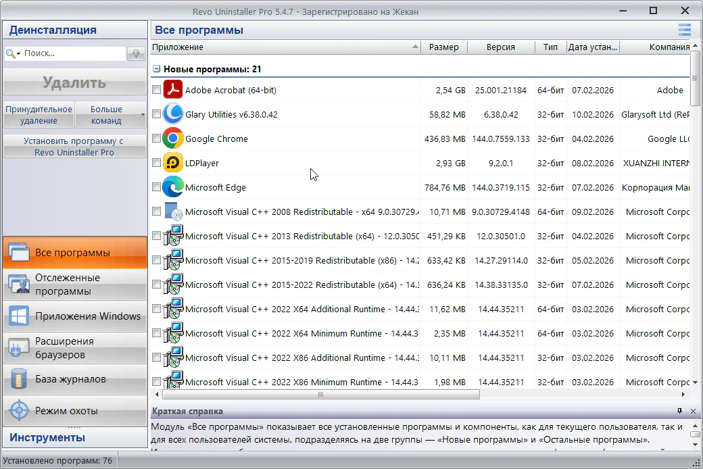Open the Приложения Windows section
The width and height of the screenshot is (703, 469).
74,316
